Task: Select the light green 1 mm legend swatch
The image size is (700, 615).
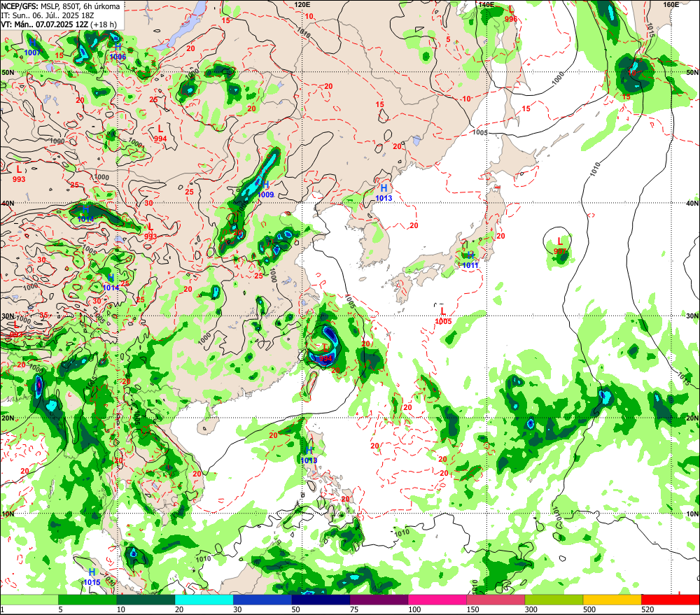Action: point(29,600)
